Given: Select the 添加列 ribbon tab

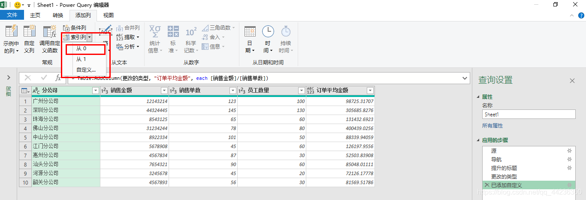Looking at the screenshot, I should coord(83,15).
